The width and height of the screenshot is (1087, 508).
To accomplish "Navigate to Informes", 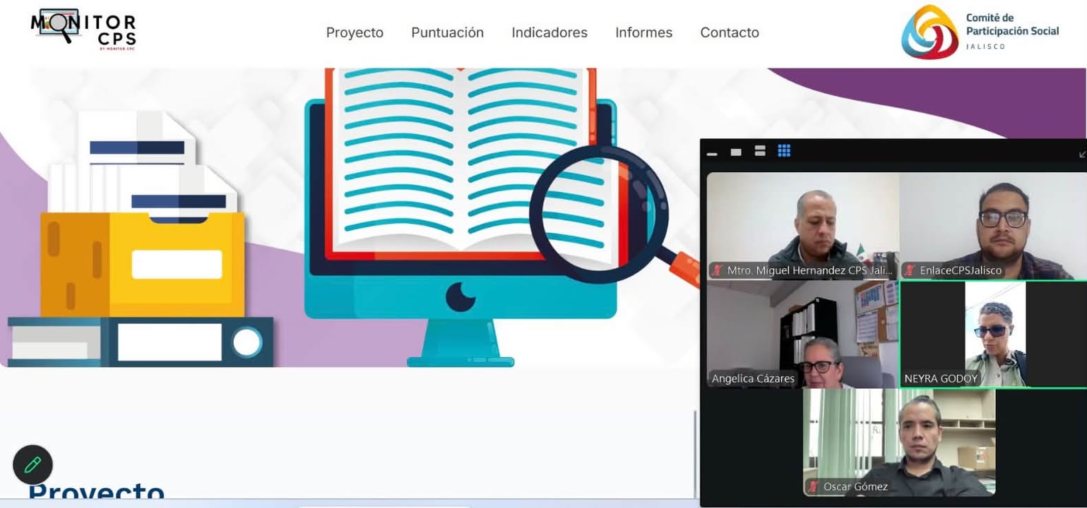I will [644, 32].
